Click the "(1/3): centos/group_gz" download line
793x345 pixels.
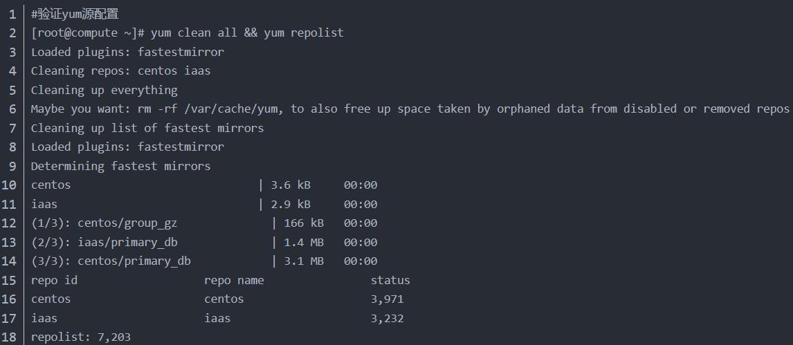pyautogui.click(x=104, y=223)
